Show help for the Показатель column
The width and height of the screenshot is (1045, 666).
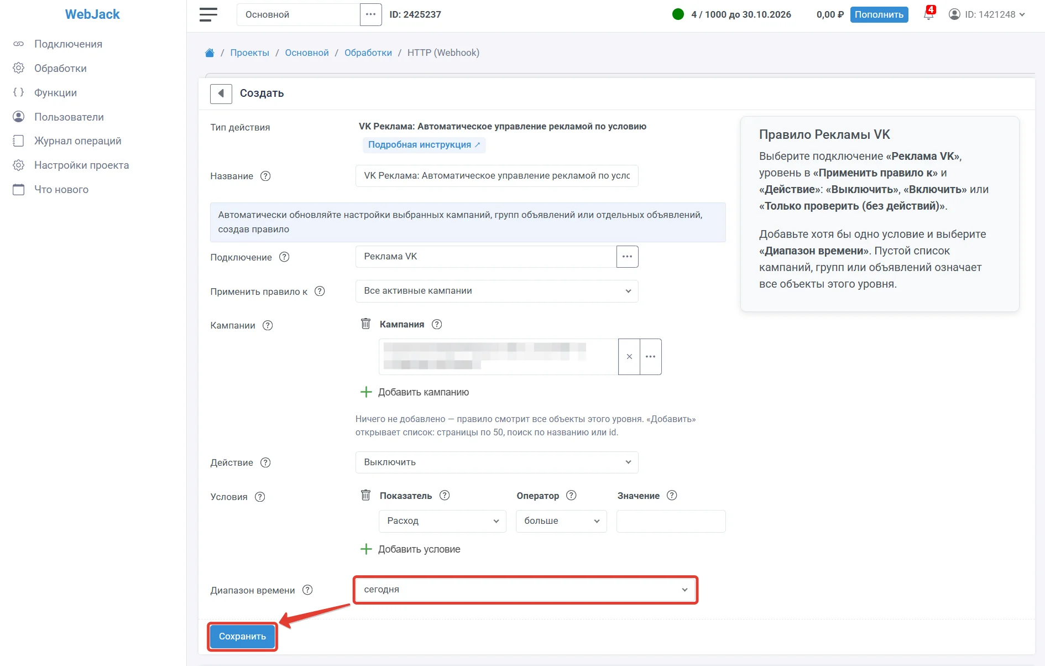pyautogui.click(x=445, y=495)
